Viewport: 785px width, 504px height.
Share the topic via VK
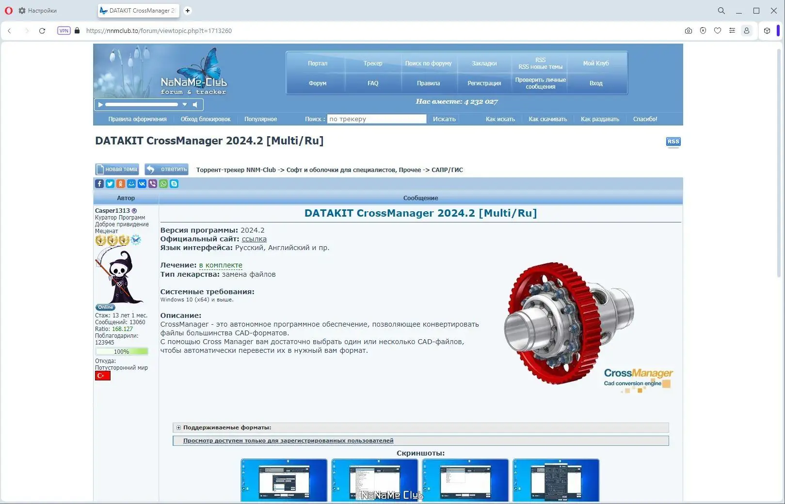pyautogui.click(x=142, y=184)
